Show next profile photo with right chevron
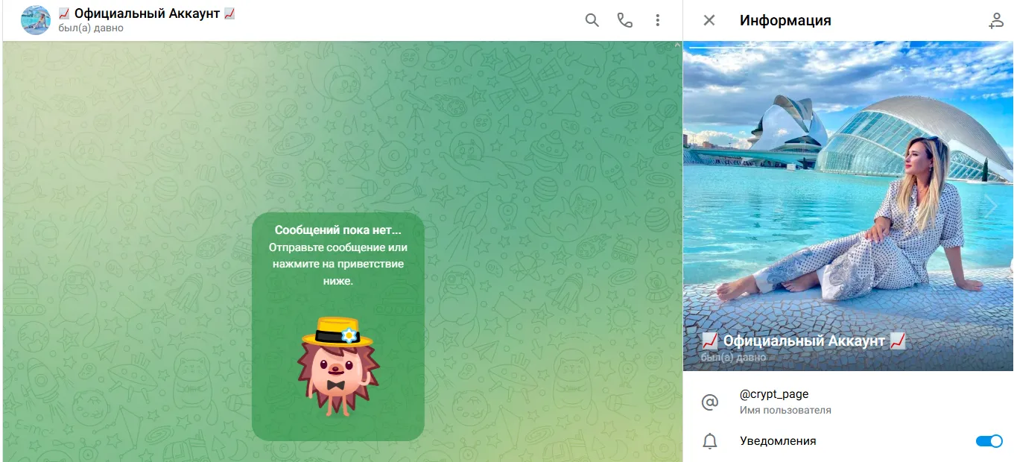Viewport: 1014px width, 462px height. 991,206
